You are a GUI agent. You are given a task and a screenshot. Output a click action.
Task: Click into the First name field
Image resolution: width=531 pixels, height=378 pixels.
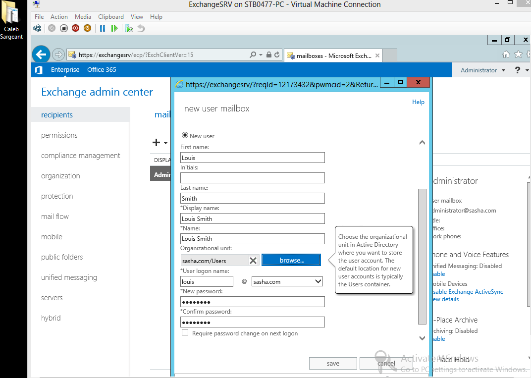point(253,158)
